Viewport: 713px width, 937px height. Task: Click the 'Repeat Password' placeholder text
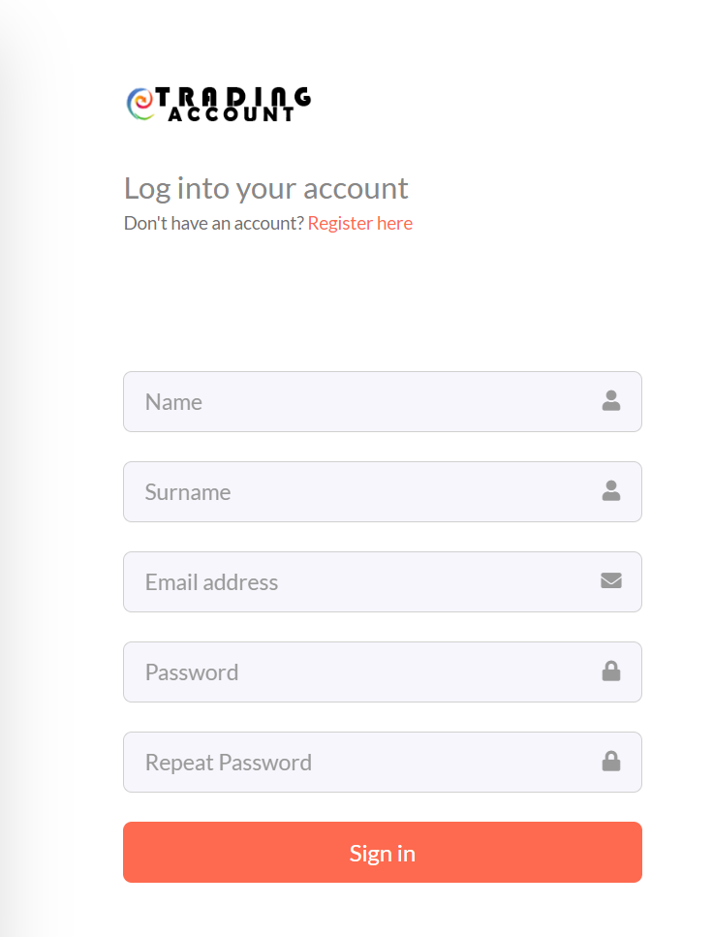click(229, 763)
